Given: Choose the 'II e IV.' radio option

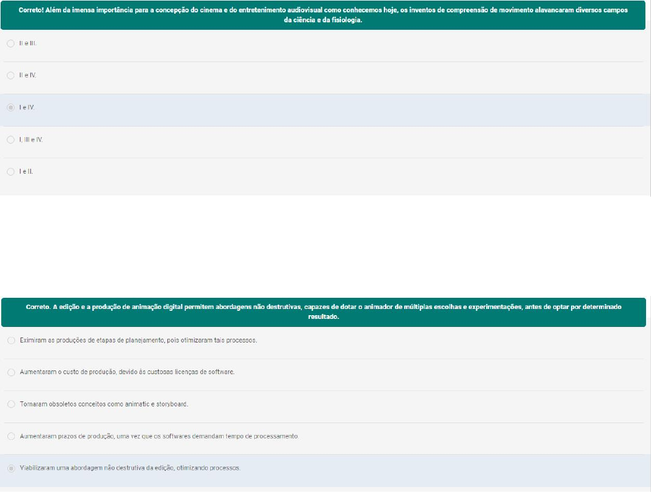Looking at the screenshot, I should [x=11, y=75].
